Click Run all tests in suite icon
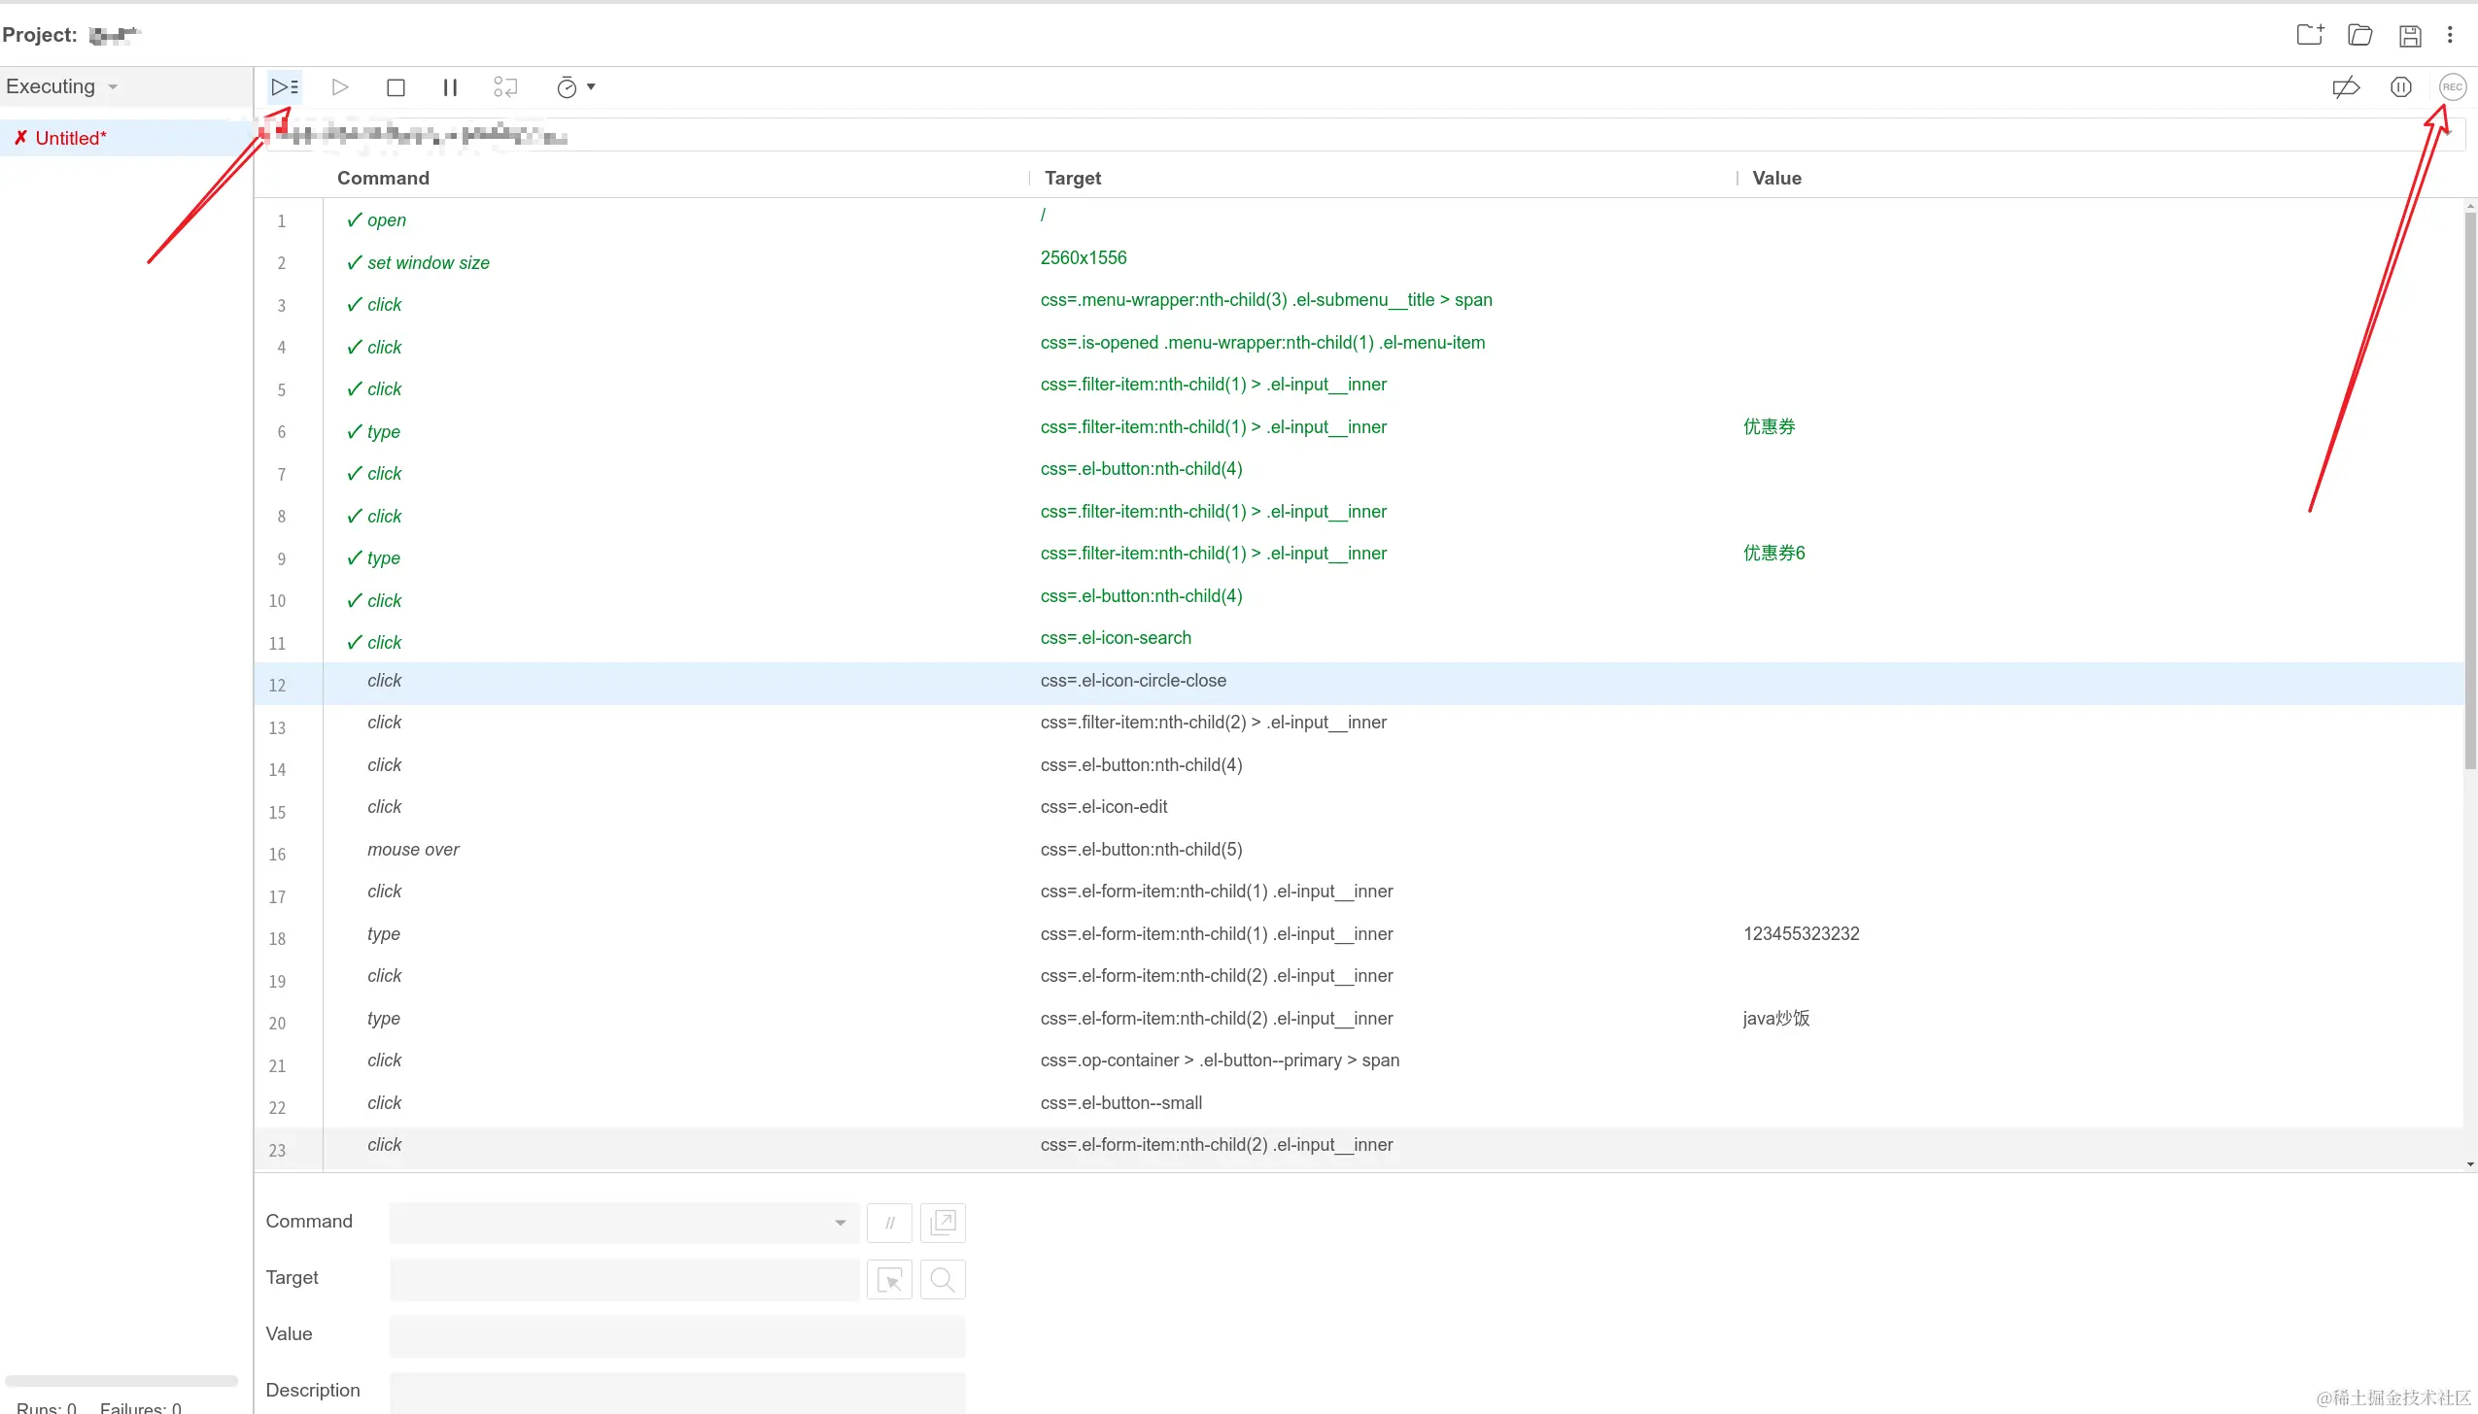The image size is (2478, 1414). [284, 87]
